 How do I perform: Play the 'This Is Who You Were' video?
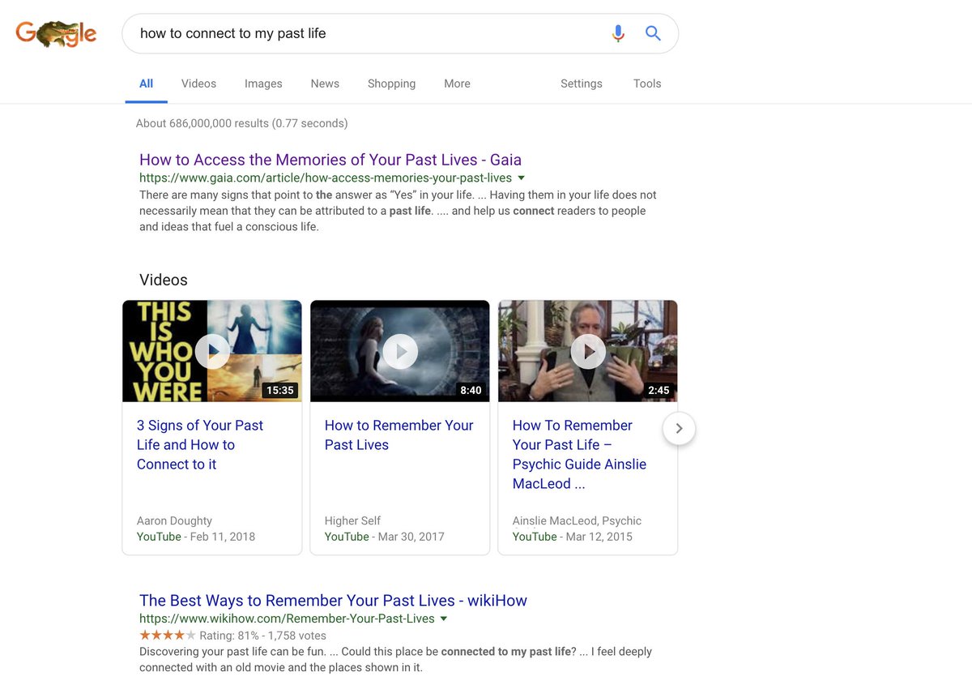[x=212, y=351]
